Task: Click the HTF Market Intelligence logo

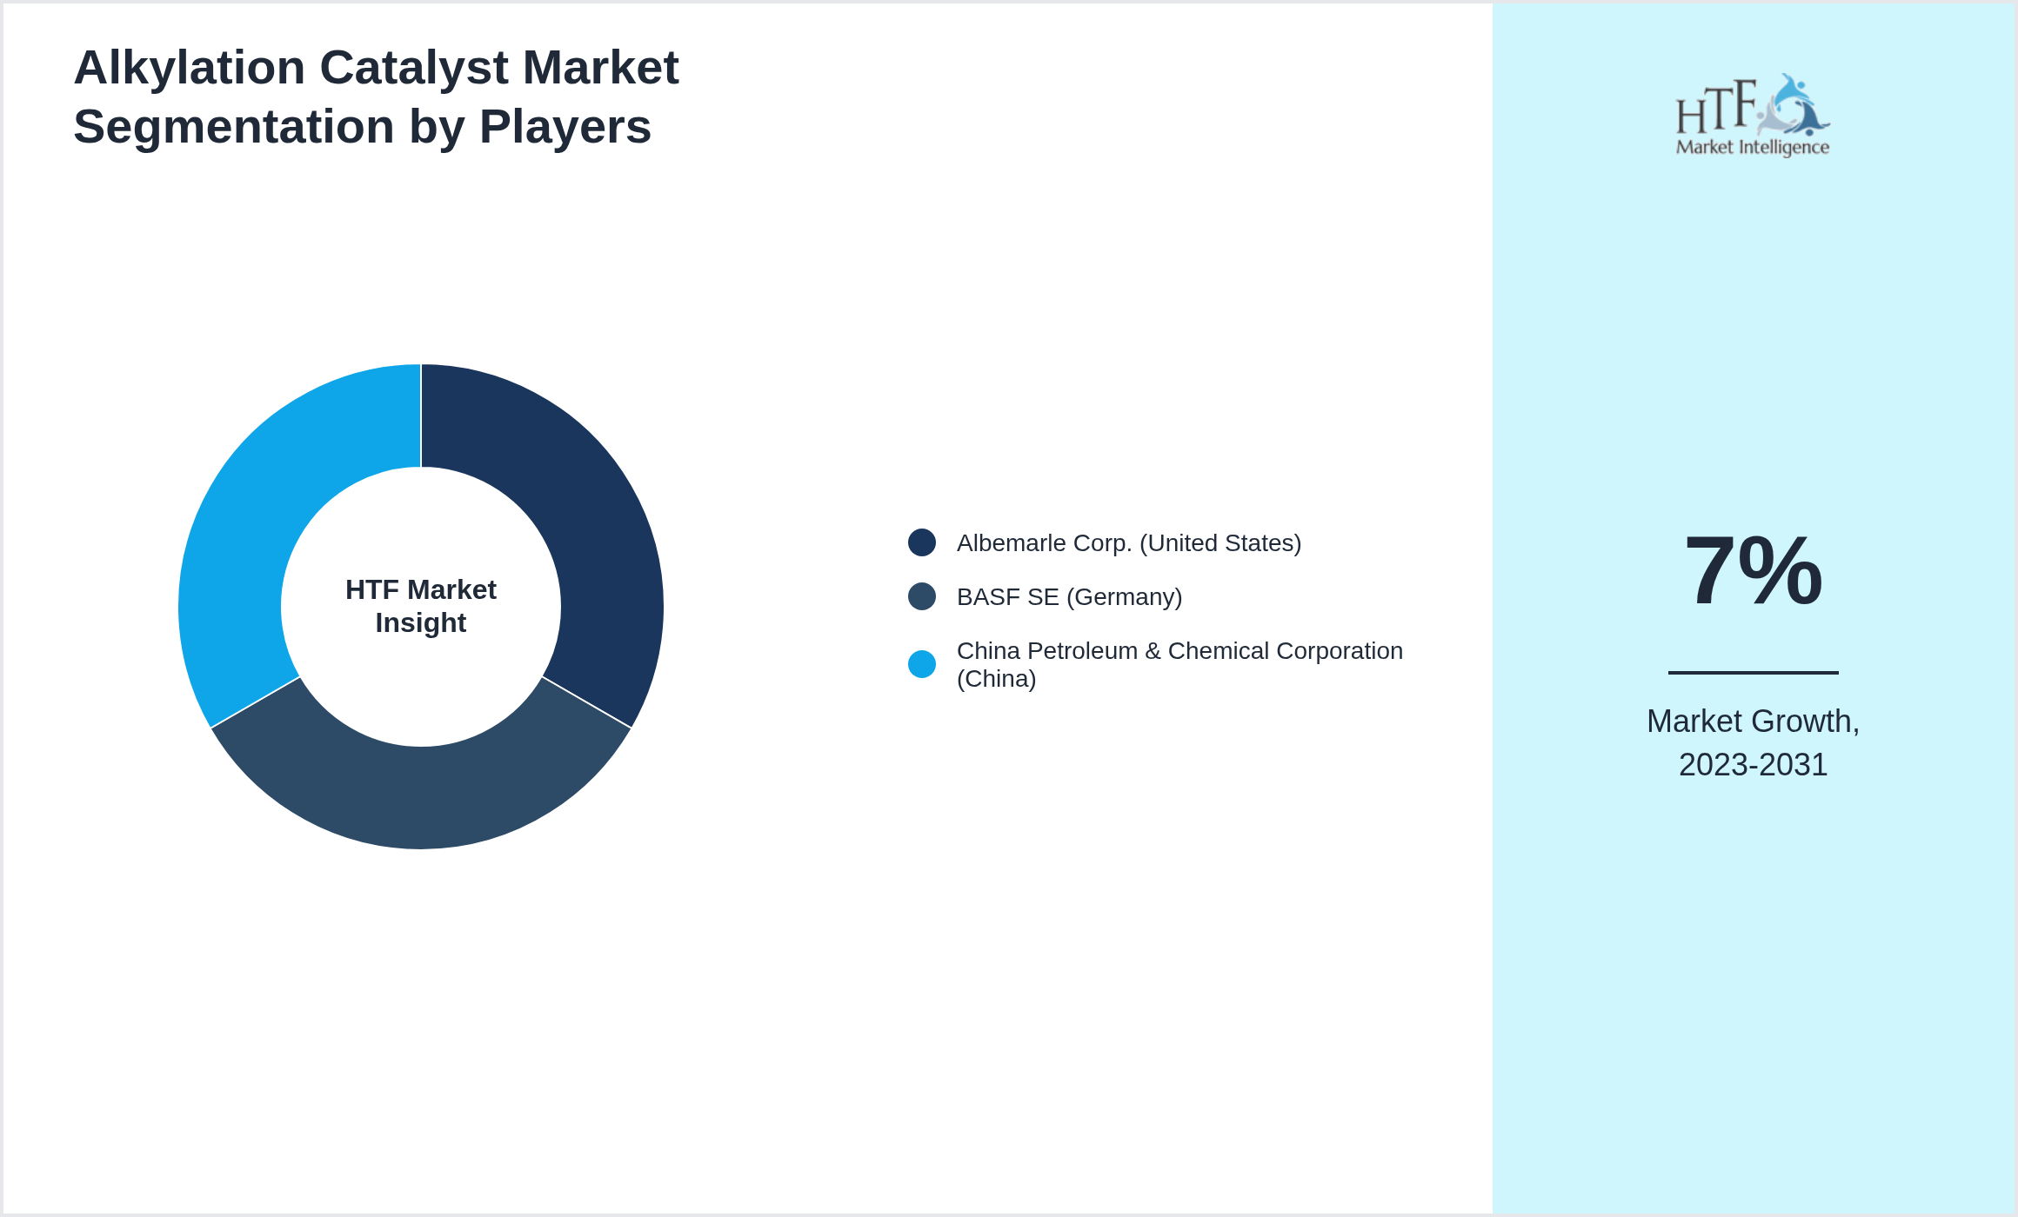Action: pyautogui.click(x=1753, y=116)
